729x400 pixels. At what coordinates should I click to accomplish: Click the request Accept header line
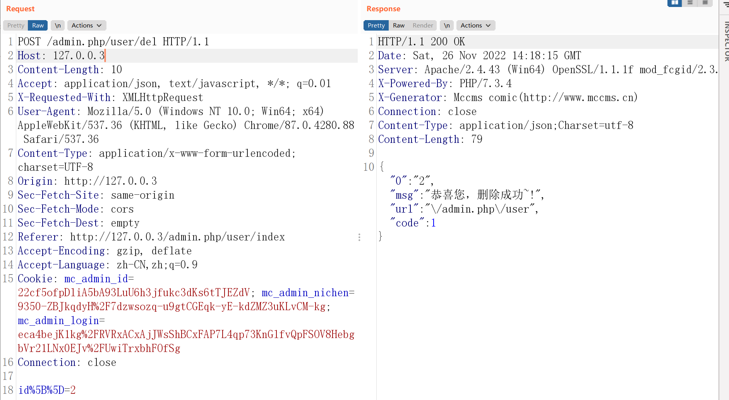pos(174,84)
